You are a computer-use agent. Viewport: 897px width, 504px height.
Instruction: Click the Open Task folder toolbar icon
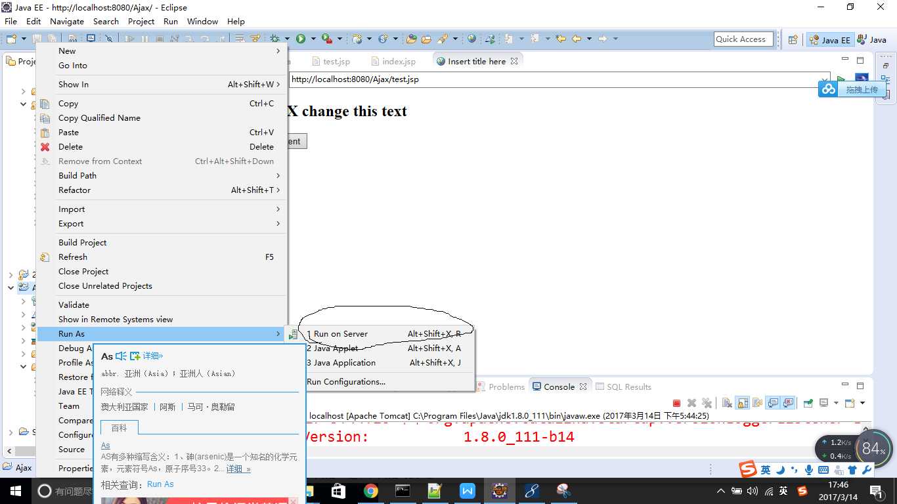point(427,39)
